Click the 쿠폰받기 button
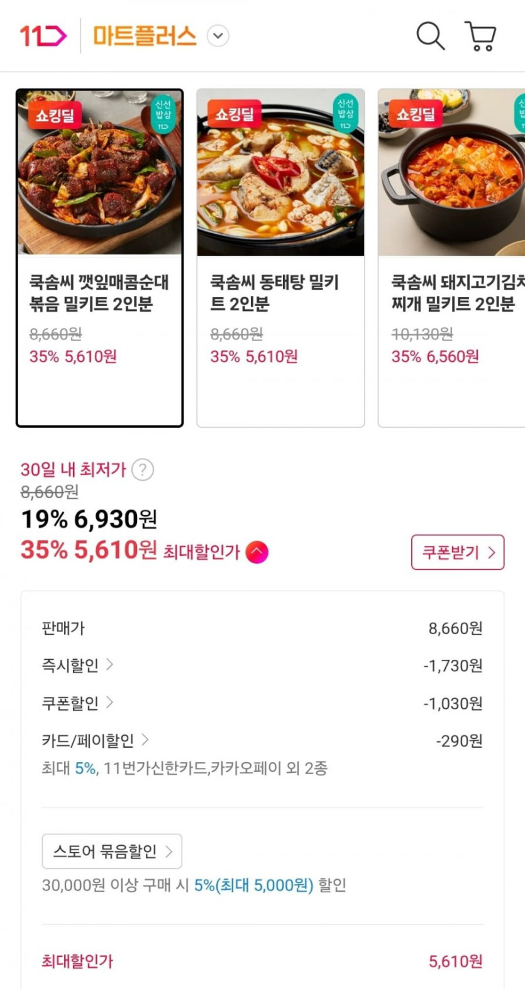Screen dimensions: 525x989 [x=457, y=552]
